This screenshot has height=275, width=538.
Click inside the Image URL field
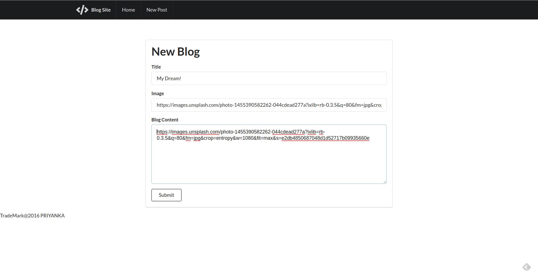268,105
